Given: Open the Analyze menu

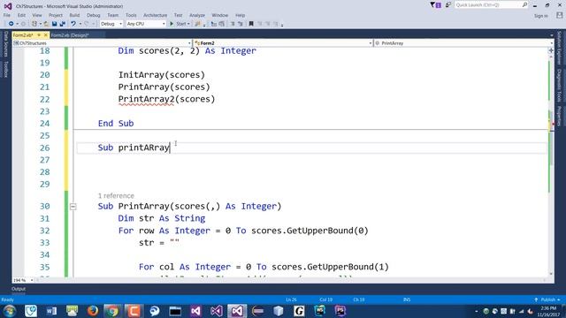Looking at the screenshot, I should tap(197, 15).
